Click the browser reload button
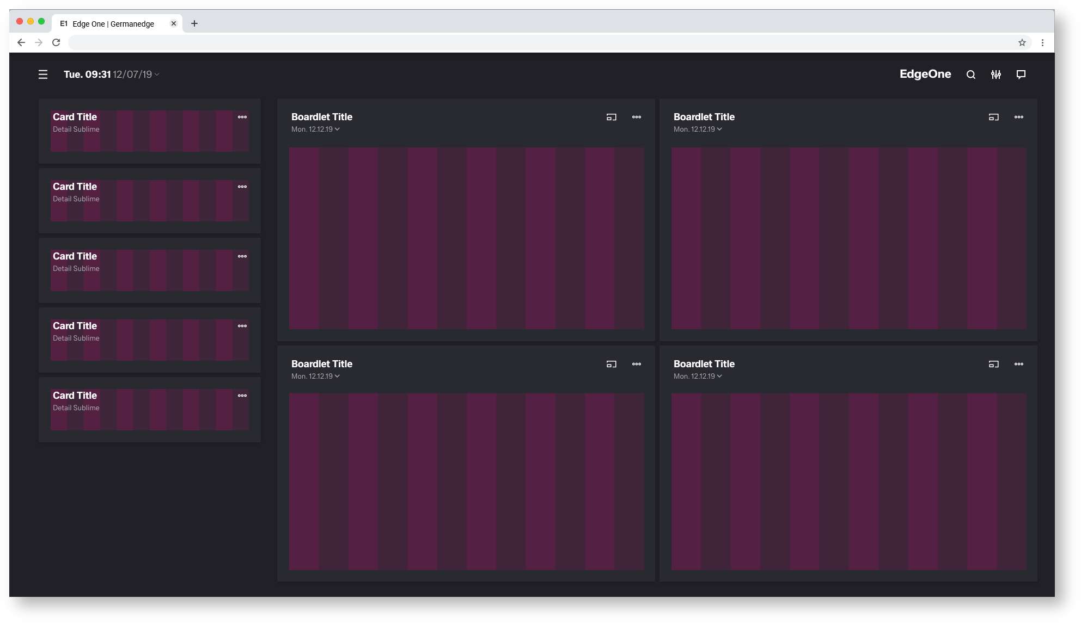Screen dimensions: 1081x623 tap(56, 42)
